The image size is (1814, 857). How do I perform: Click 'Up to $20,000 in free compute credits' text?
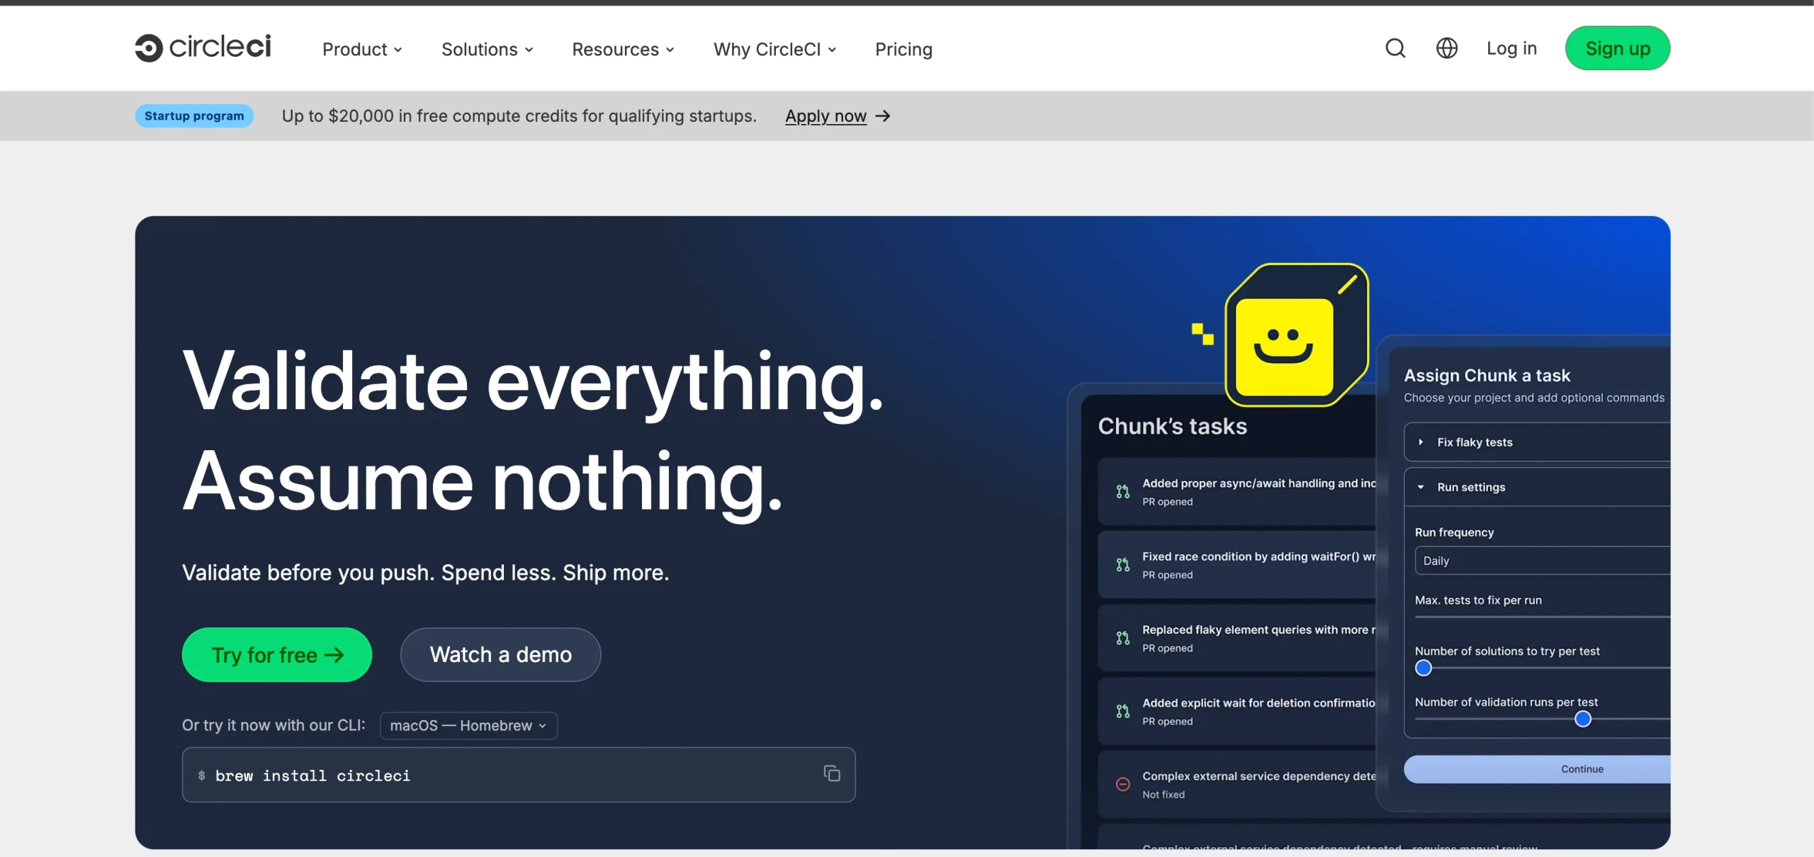click(519, 116)
